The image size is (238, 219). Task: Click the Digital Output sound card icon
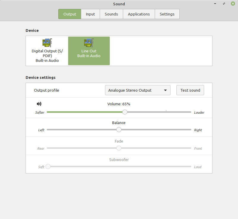pos(47,43)
